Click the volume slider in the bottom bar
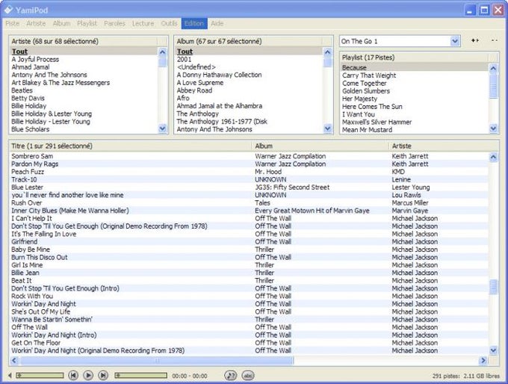This screenshot has height=384, width=508. click(x=40, y=375)
